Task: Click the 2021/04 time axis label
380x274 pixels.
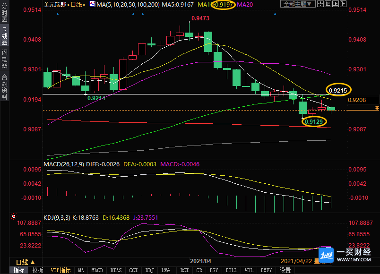Action: click(200, 261)
